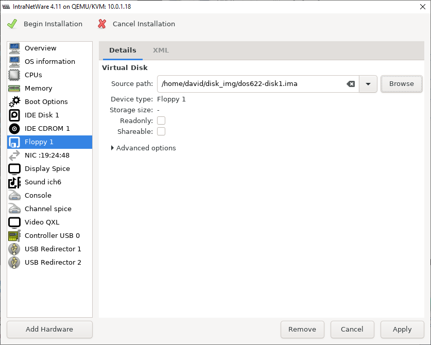Image resolution: width=431 pixels, height=345 pixels.
Task: Select the OS information row label
Action: (x=50, y=62)
